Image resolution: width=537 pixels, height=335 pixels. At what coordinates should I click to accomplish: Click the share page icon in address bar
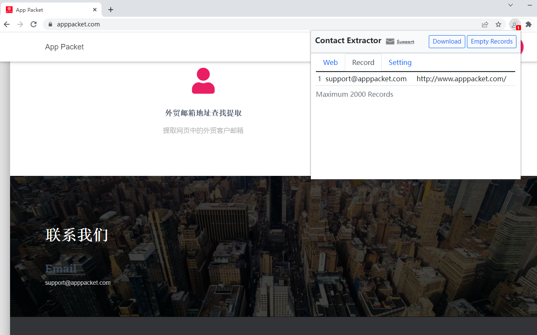485,24
